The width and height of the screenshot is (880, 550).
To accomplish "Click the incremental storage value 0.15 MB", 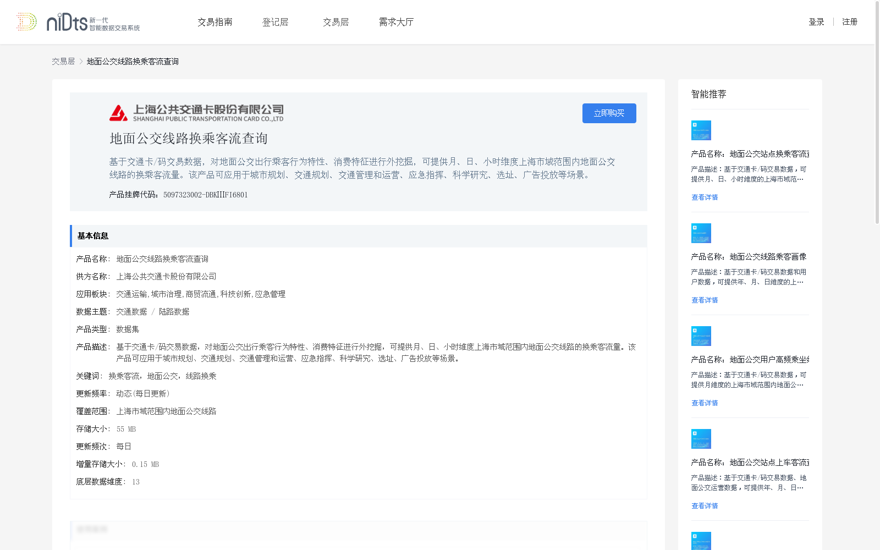I will pyautogui.click(x=145, y=464).
